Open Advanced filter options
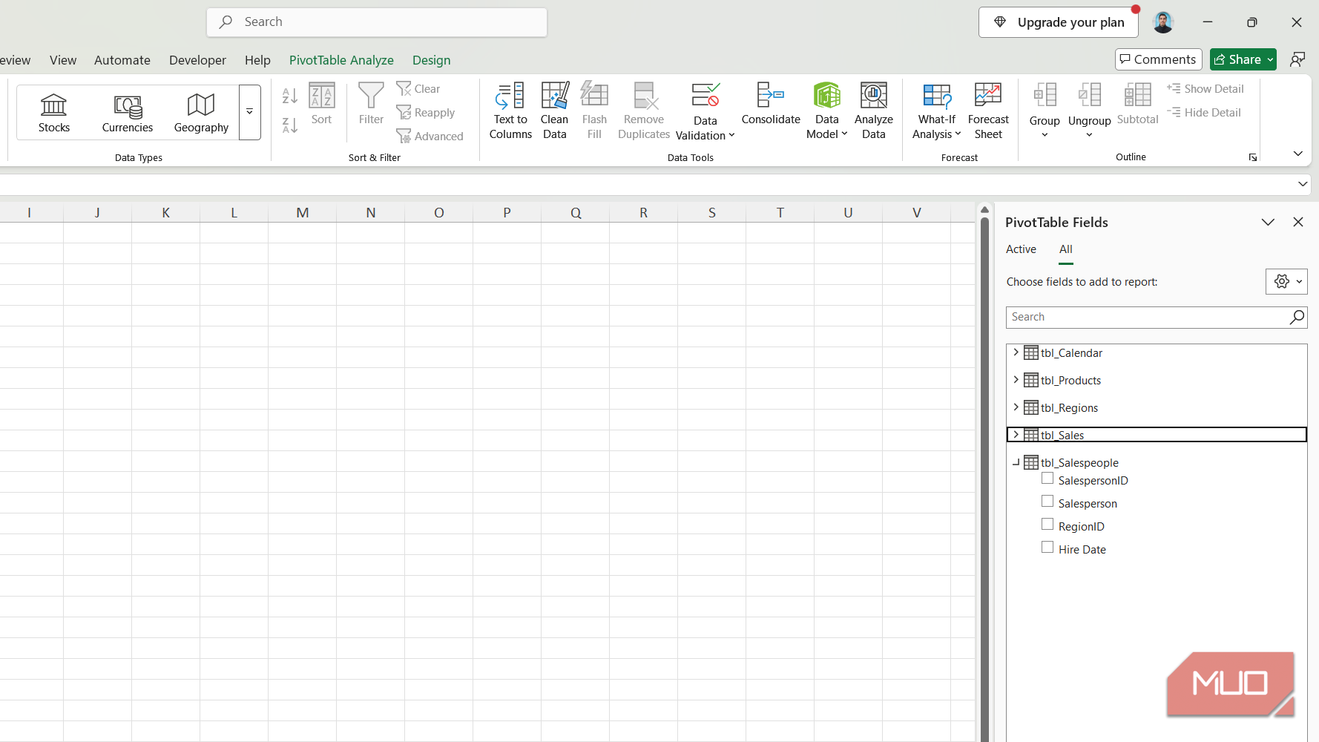 coord(430,136)
